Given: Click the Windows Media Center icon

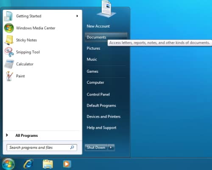Looking at the screenshot, I should (x=9, y=28).
